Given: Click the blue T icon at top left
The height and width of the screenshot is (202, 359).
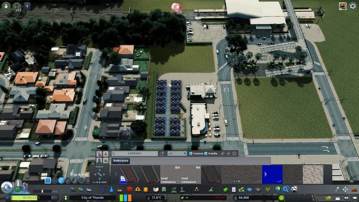Looking at the screenshot, I should pyautogui.click(x=27, y=6).
